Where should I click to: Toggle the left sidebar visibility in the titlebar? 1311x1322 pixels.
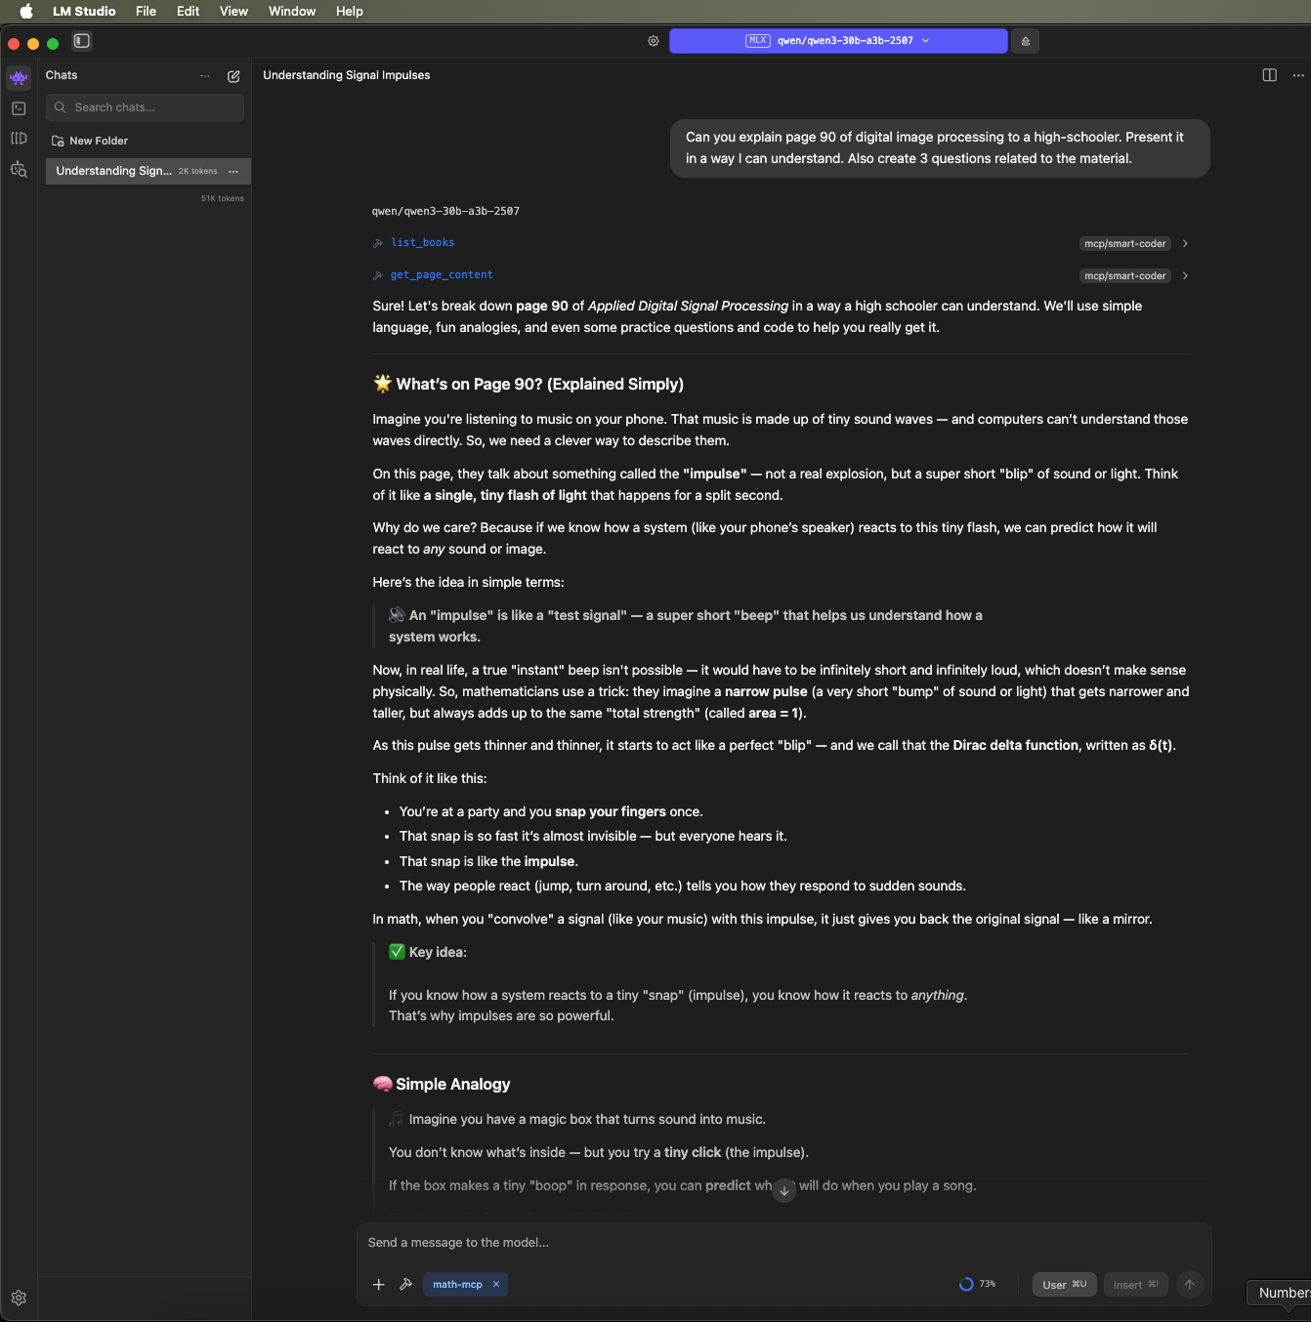pos(82,41)
